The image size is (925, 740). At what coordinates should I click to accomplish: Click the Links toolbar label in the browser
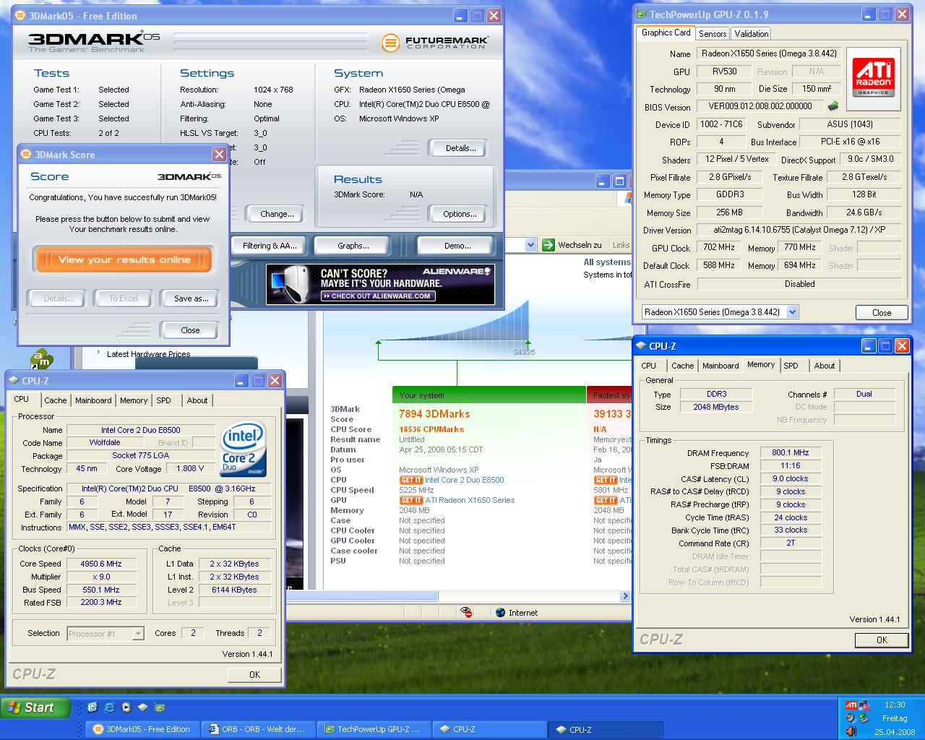click(x=621, y=245)
